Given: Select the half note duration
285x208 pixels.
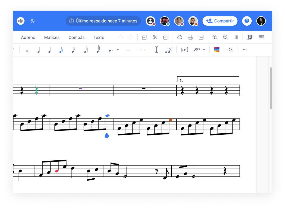Looking at the screenshot, I should pyautogui.click(x=38, y=49).
